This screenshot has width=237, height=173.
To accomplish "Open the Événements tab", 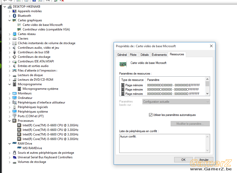I will point(159,55).
